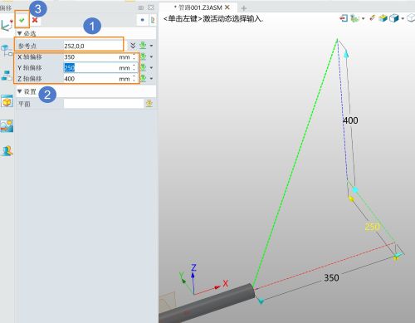
Task: Click the dot icon button in the panel header
Action: pos(143,20)
